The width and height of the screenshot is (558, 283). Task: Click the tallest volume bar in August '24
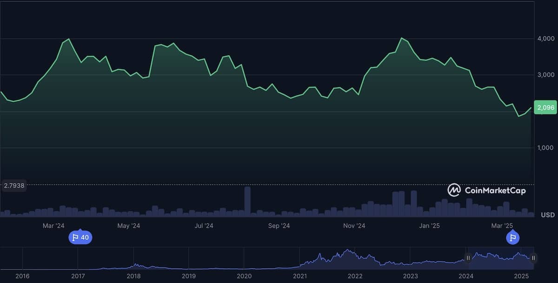point(247,201)
